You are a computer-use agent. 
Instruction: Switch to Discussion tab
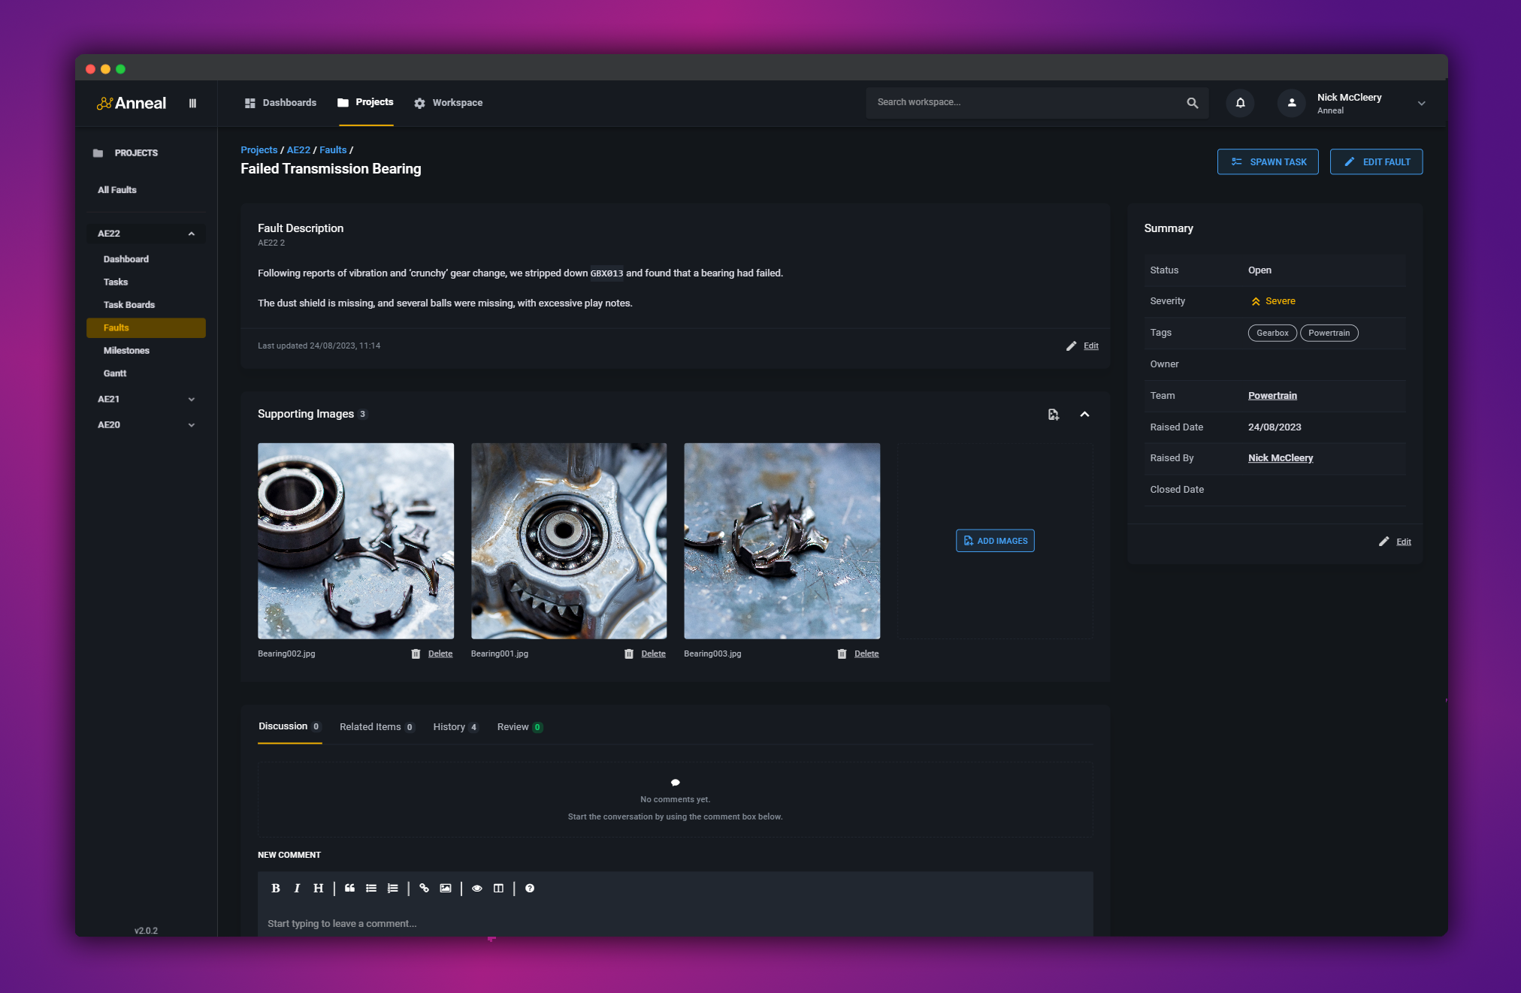coord(289,726)
